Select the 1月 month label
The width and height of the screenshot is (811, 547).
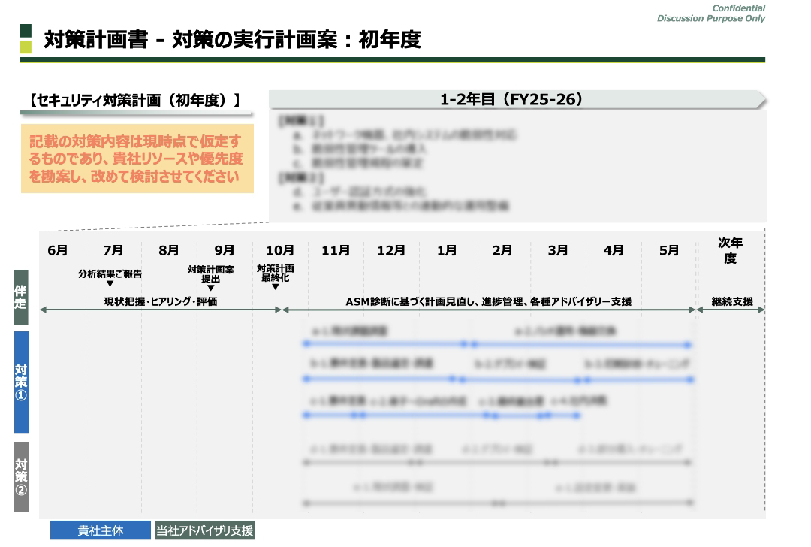point(447,250)
